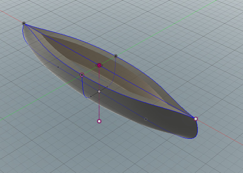
Task: Click the faint control point on the hull's lower-right side
Action: pos(146,119)
